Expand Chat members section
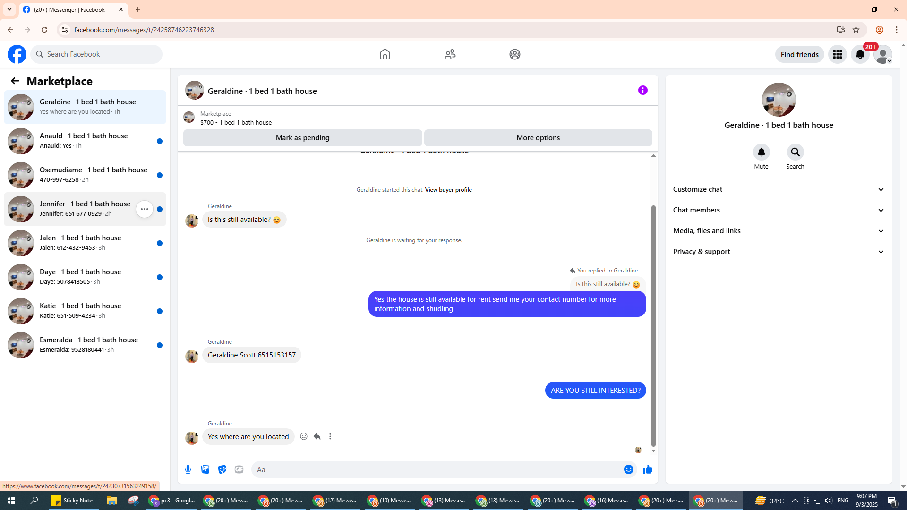Image resolution: width=907 pixels, height=510 pixels. pyautogui.click(x=779, y=210)
